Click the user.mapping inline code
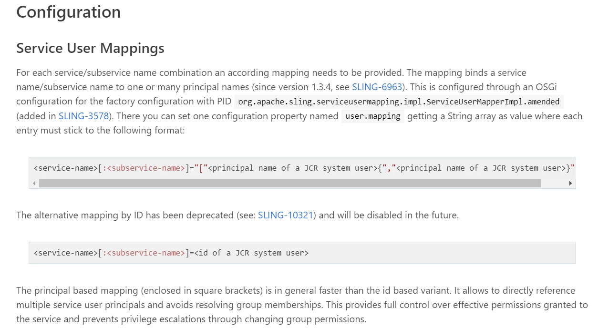Image resolution: width=598 pixels, height=328 pixels. (x=373, y=116)
